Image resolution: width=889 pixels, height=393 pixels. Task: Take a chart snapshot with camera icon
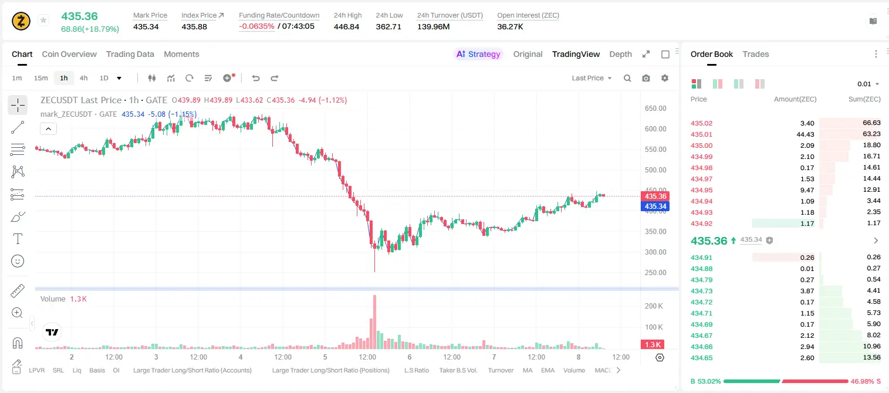click(x=646, y=78)
